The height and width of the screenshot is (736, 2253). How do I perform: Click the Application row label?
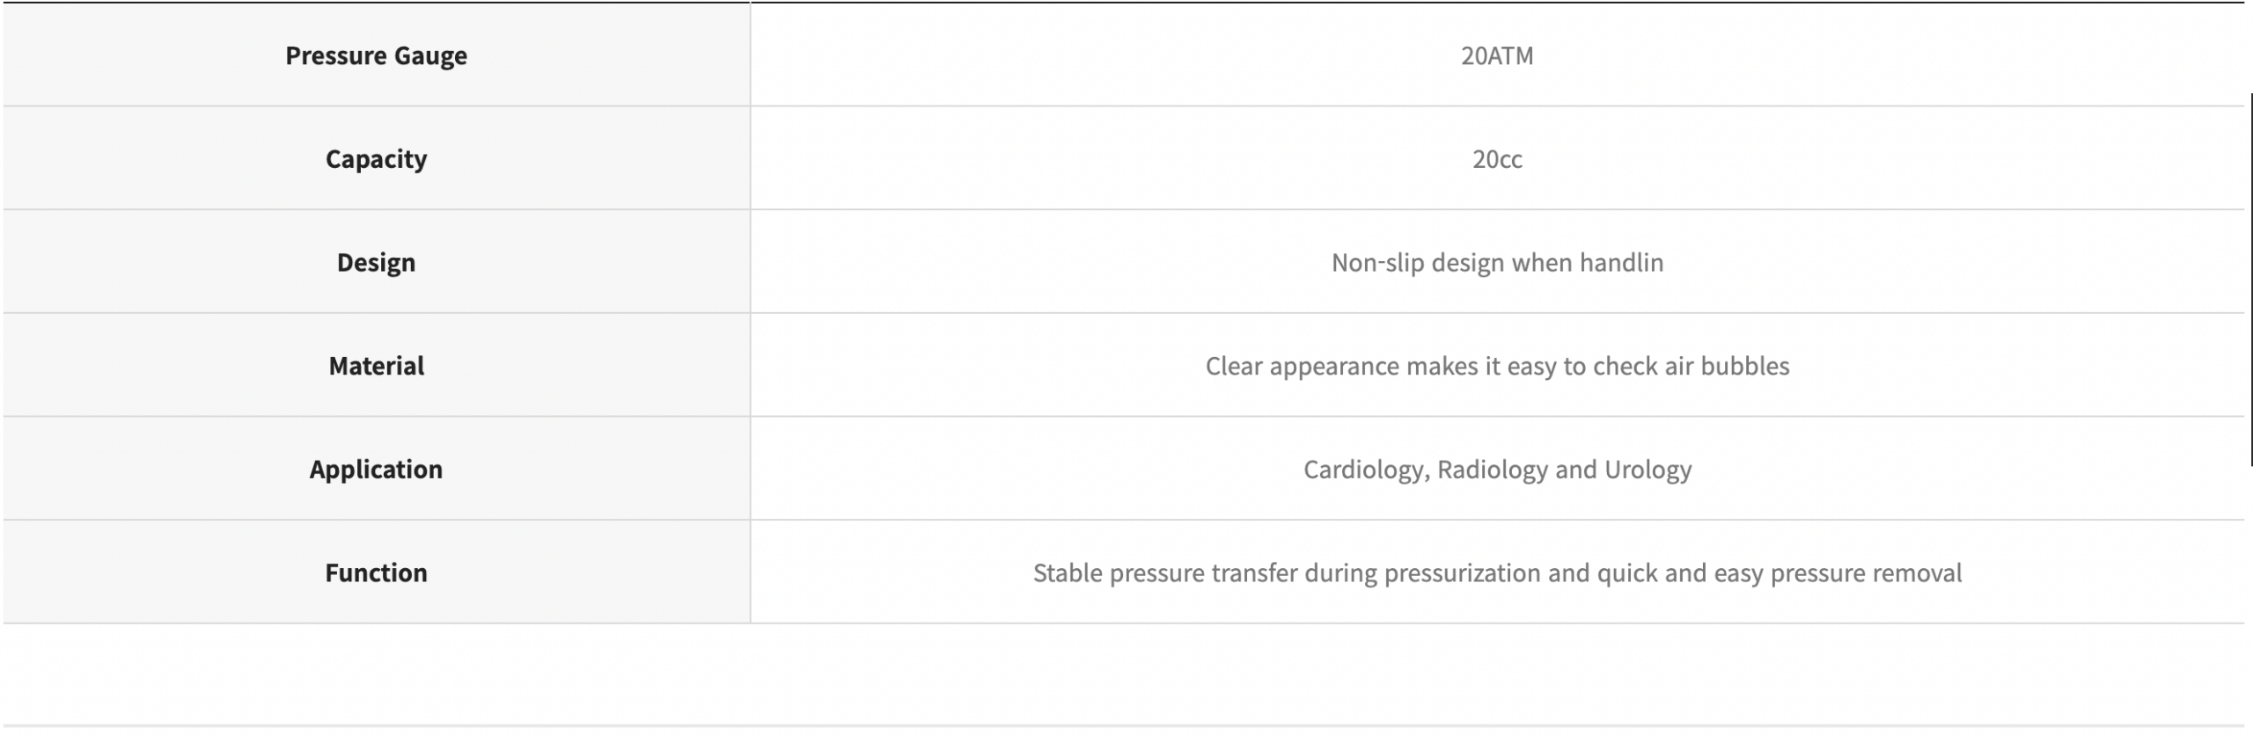(x=376, y=470)
